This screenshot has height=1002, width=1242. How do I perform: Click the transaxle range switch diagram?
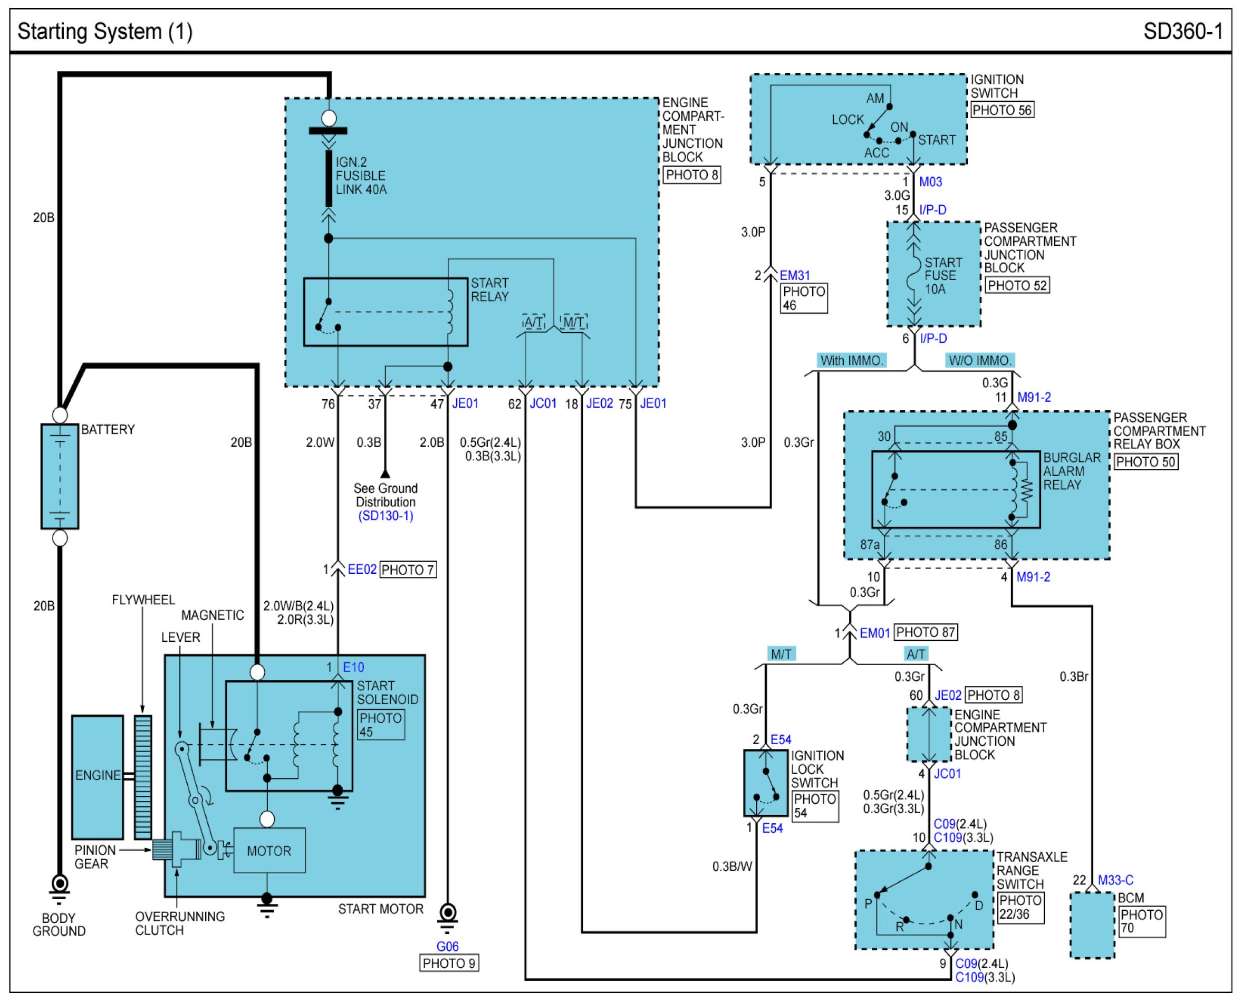pos(923,899)
